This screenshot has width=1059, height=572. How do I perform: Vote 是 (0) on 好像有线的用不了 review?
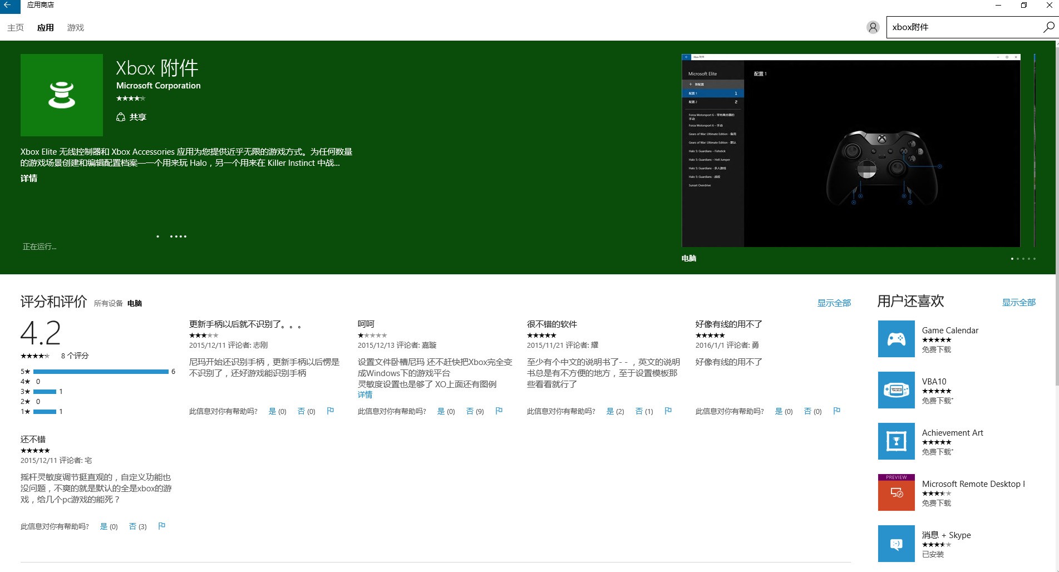[x=784, y=411]
